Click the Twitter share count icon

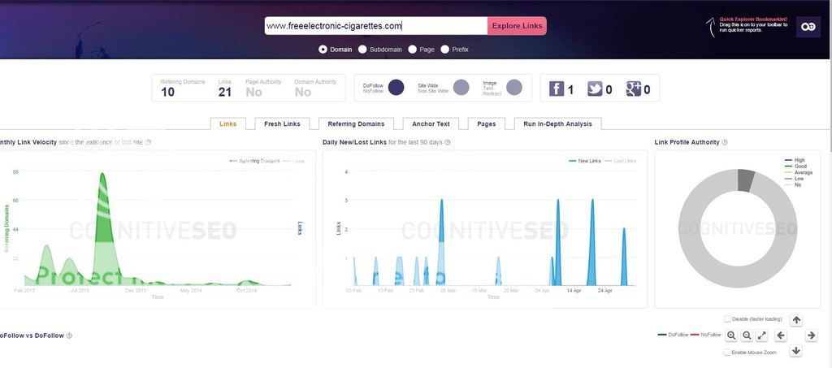(595, 89)
